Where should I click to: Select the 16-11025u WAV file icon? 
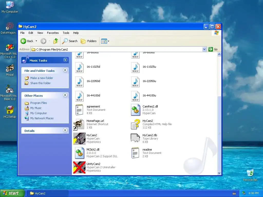tap(135, 67)
